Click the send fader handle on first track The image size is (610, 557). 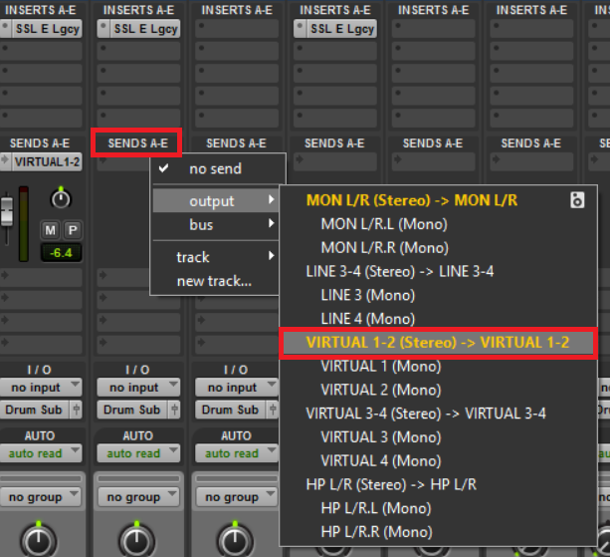coord(8,213)
